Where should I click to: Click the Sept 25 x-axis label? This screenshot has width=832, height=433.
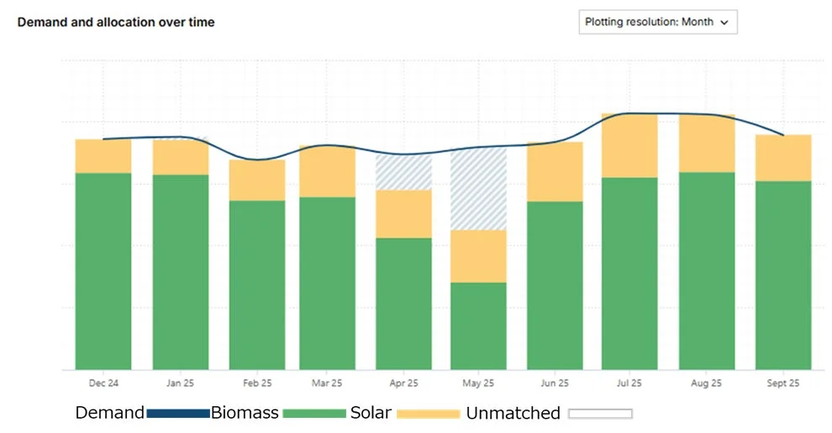[x=783, y=383]
